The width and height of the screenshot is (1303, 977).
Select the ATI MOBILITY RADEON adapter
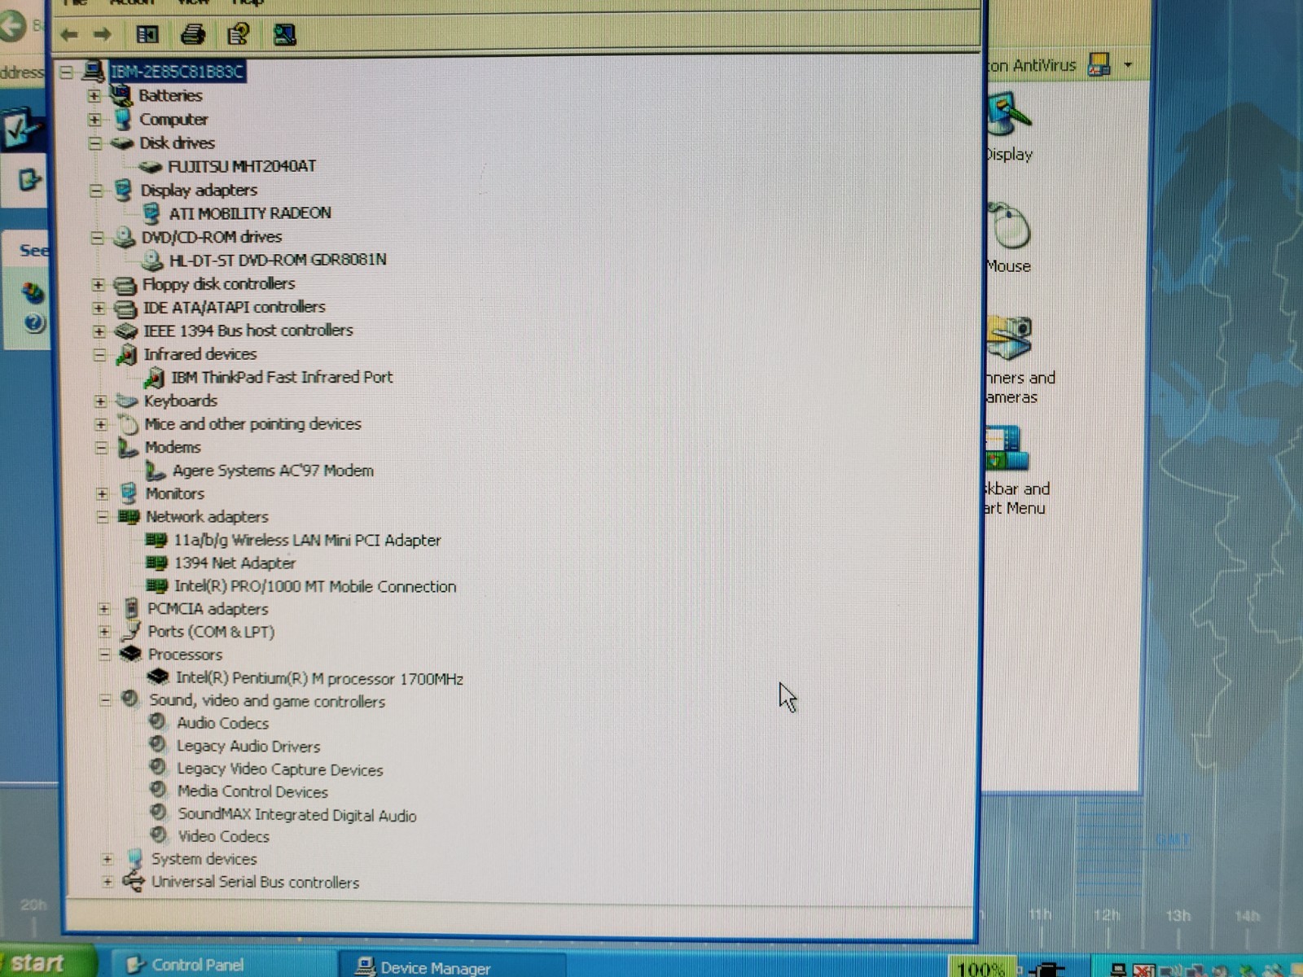click(x=250, y=213)
